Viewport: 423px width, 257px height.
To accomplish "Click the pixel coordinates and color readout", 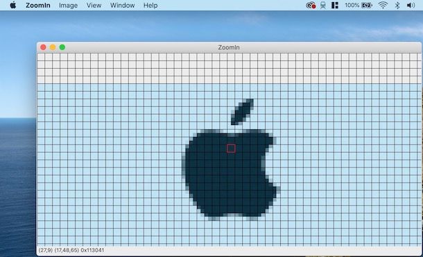I will point(71,250).
